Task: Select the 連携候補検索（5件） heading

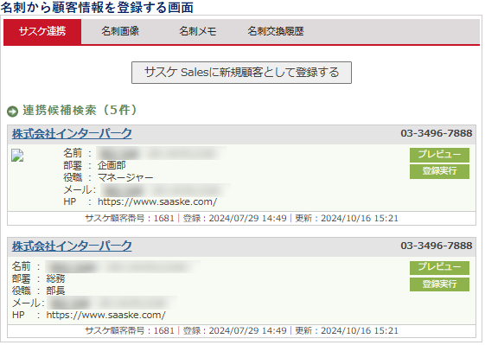Action: pos(80,110)
